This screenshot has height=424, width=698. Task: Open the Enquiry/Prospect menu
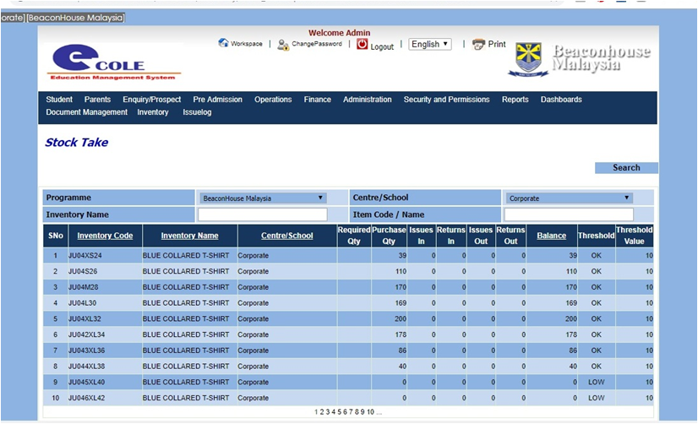pyautogui.click(x=152, y=99)
